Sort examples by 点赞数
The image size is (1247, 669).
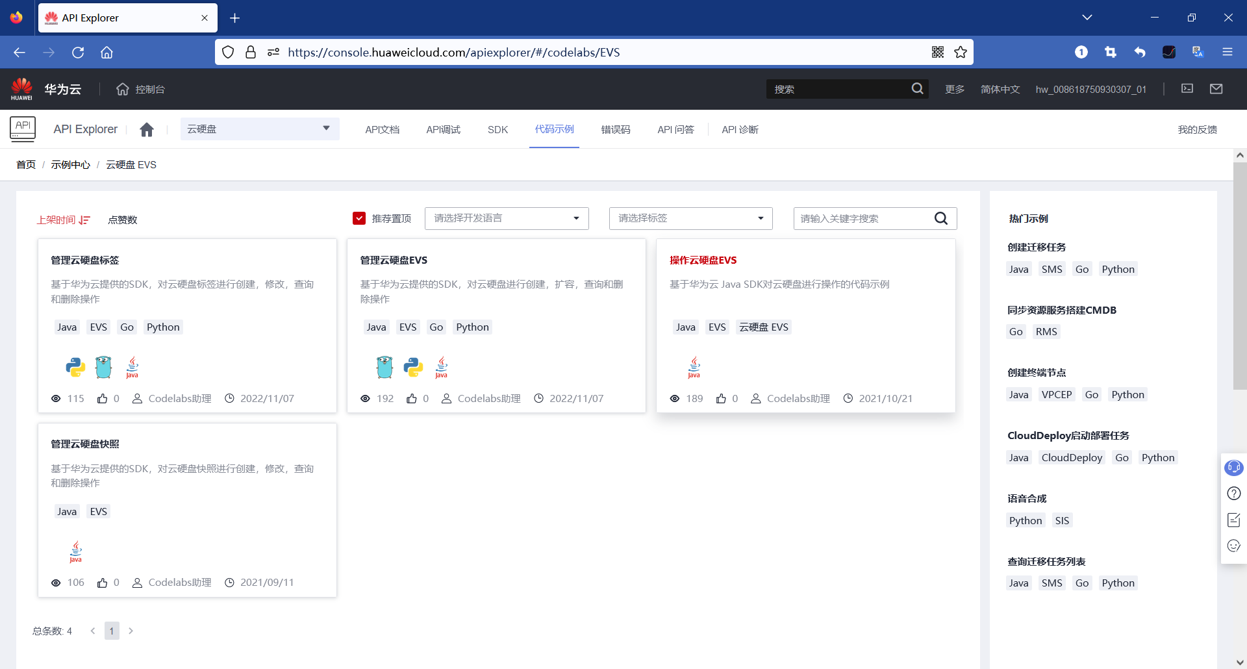point(123,220)
